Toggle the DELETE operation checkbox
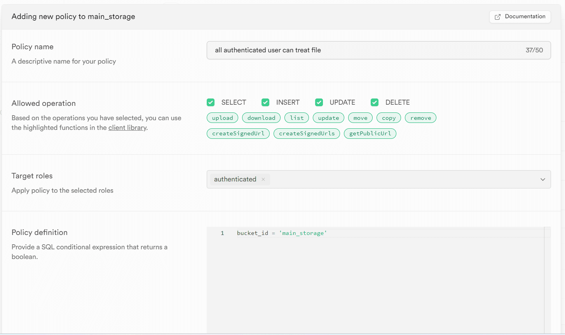This screenshot has height=335, width=565. (375, 102)
